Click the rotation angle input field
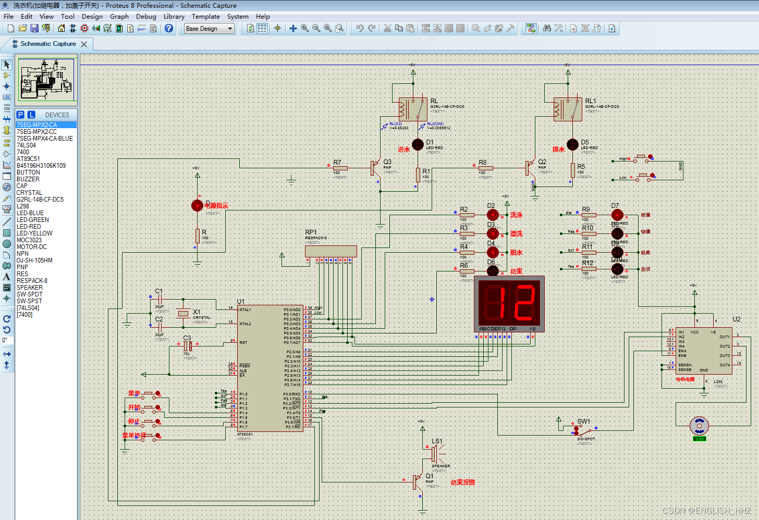759x520 pixels. point(7,340)
